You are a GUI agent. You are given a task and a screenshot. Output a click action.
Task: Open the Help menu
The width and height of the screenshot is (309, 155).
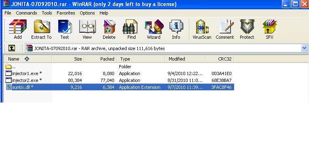coord(104,13)
